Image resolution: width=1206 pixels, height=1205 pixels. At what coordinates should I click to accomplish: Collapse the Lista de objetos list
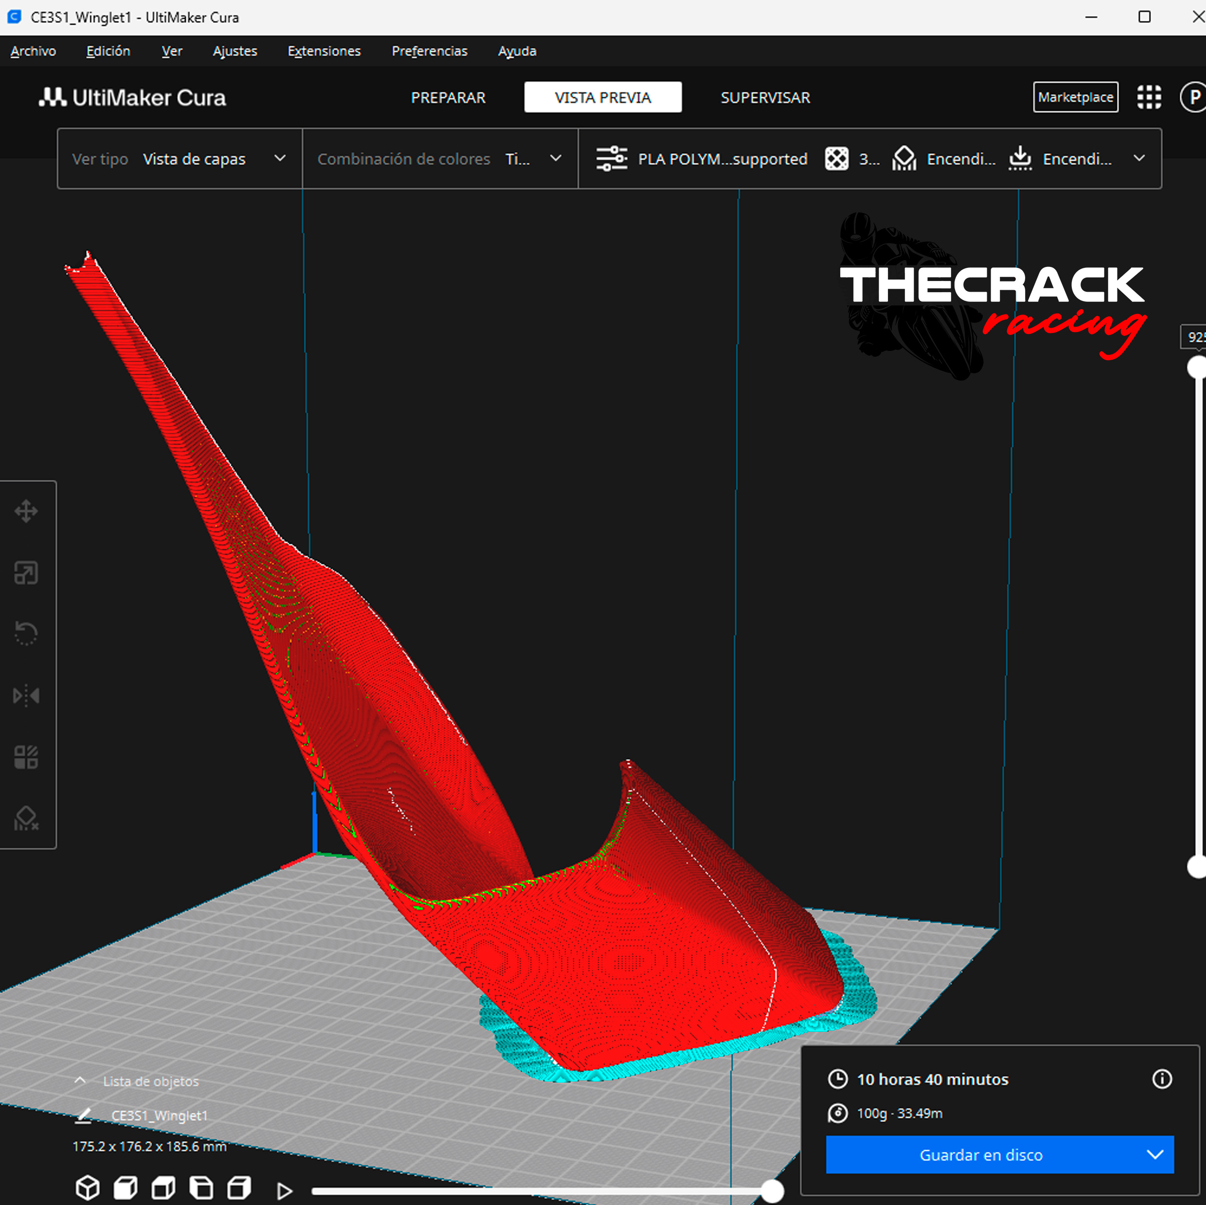[80, 1081]
